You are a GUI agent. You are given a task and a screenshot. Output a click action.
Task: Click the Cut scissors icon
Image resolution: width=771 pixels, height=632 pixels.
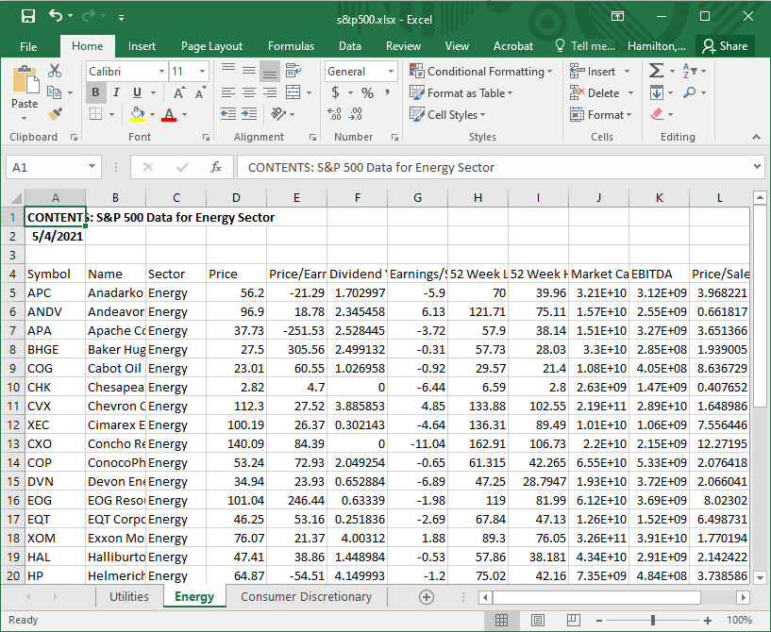[54, 72]
